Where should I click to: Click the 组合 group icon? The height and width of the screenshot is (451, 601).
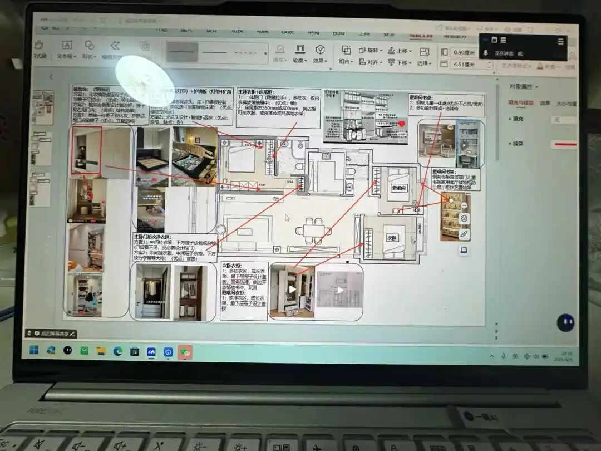tap(346, 50)
